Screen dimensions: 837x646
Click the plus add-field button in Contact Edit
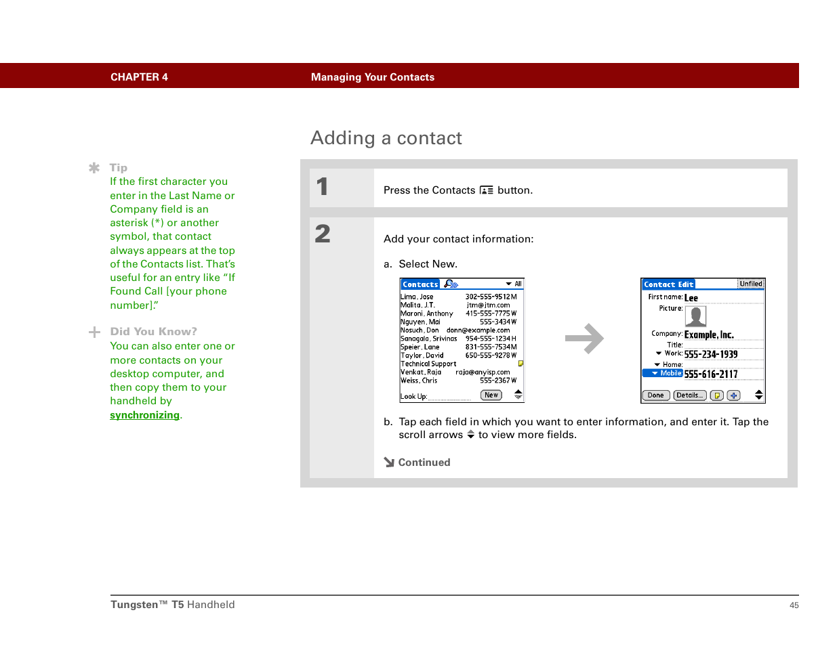733,395
